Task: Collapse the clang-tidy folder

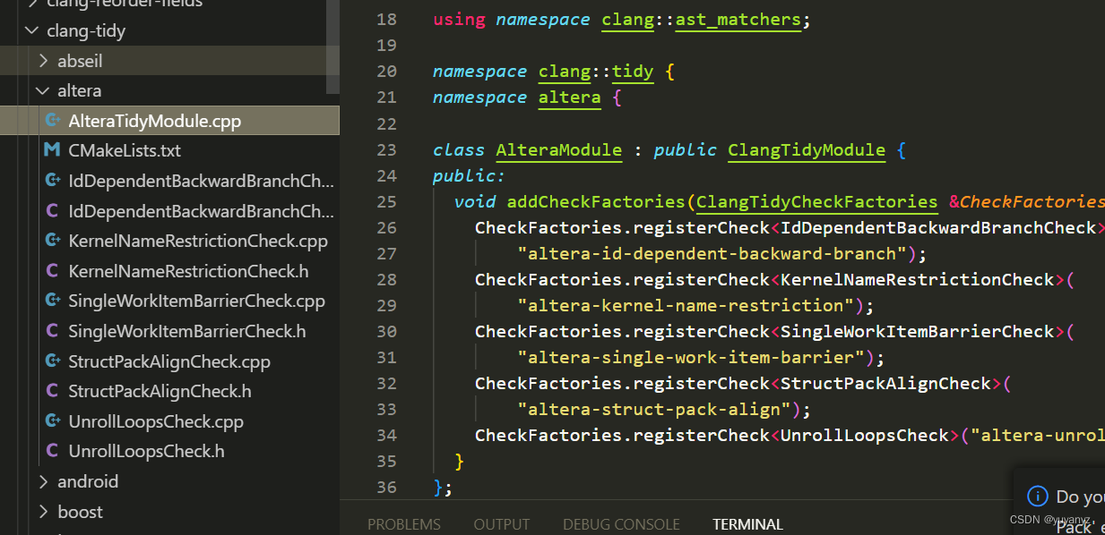Action: click(32, 30)
